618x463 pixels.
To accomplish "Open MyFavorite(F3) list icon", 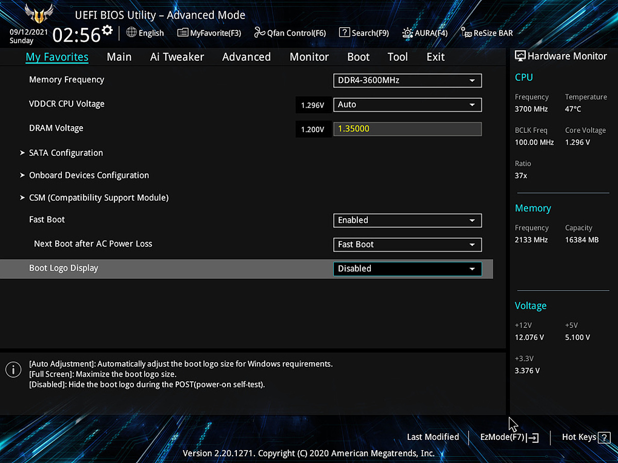I will click(x=183, y=33).
